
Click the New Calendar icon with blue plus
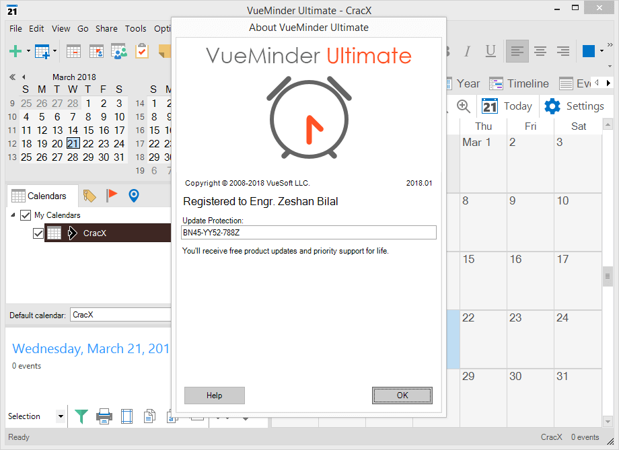pyautogui.click(x=42, y=51)
